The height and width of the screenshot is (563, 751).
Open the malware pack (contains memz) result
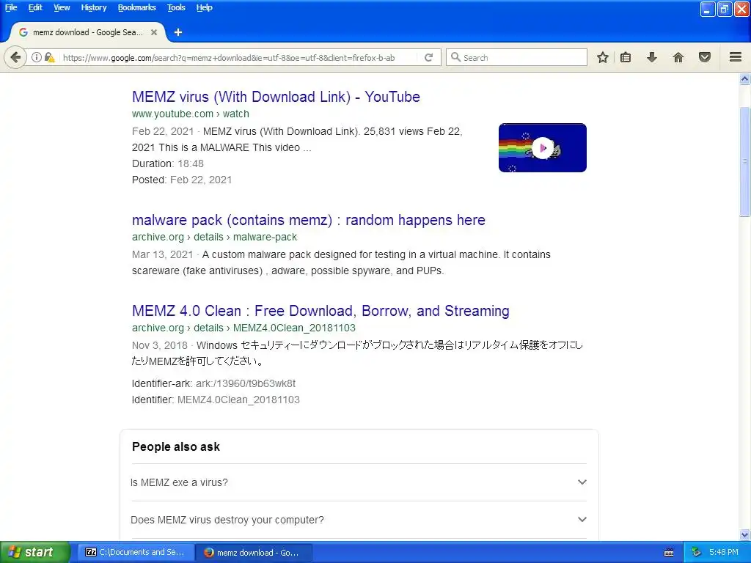tap(309, 220)
